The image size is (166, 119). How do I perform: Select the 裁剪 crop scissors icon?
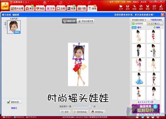[x=148, y=7]
